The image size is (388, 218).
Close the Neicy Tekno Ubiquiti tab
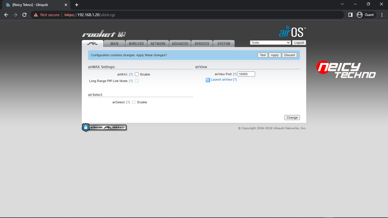click(66, 5)
